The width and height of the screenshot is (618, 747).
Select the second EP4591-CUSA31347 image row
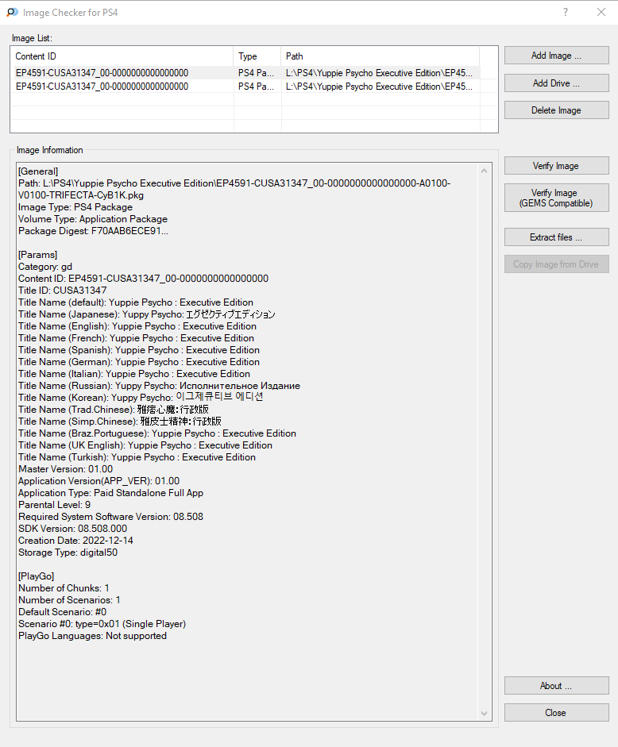pyautogui.click(x=245, y=87)
